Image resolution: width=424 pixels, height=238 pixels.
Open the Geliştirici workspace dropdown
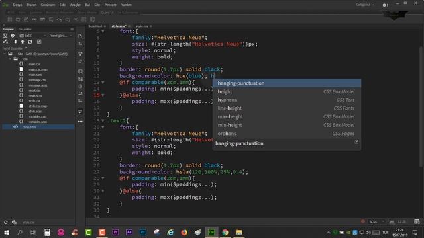point(365,5)
